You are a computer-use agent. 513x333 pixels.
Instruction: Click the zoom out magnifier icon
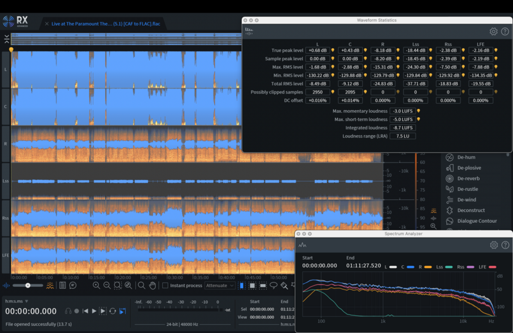tap(106, 285)
